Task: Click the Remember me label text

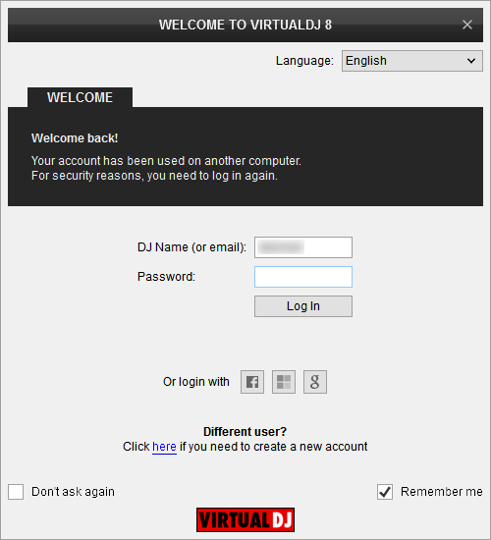Action: pyautogui.click(x=441, y=492)
